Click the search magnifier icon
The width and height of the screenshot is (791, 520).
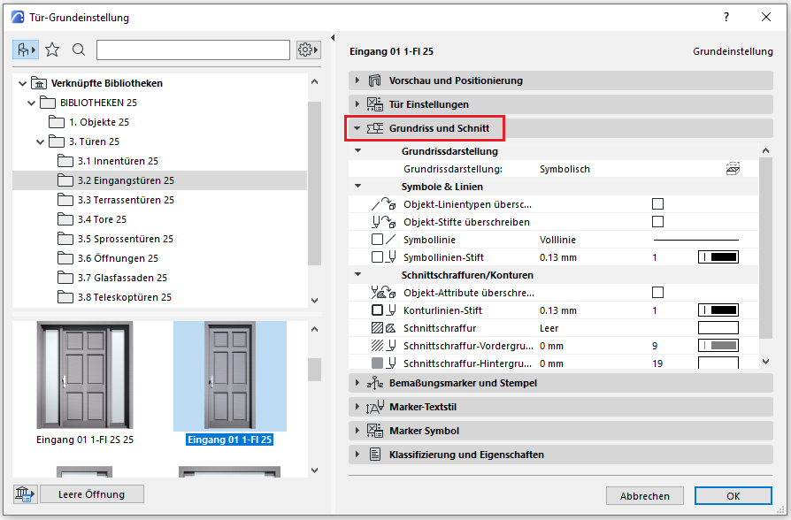79,50
